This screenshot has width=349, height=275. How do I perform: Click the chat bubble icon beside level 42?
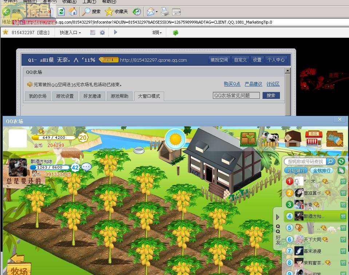[86, 167]
